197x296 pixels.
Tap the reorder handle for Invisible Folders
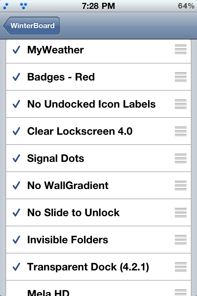(x=180, y=240)
